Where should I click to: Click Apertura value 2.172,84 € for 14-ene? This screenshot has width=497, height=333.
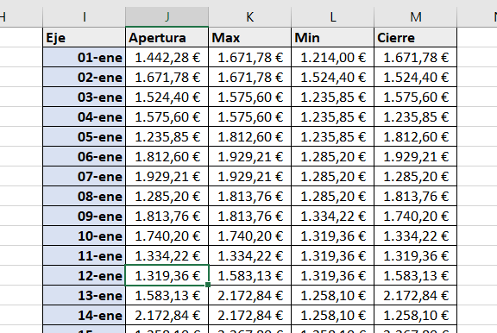(167, 315)
